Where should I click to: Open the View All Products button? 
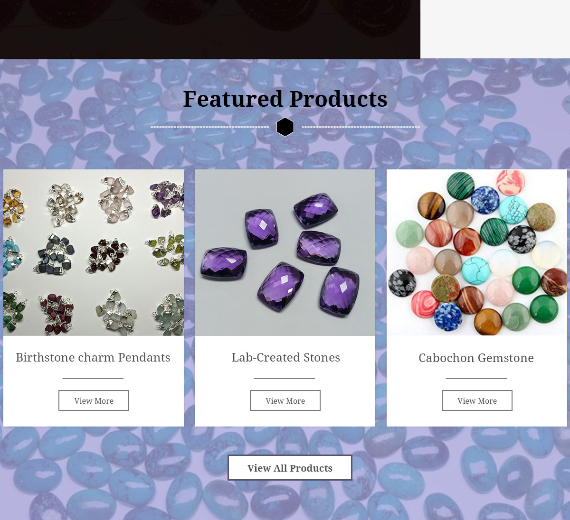(x=290, y=468)
